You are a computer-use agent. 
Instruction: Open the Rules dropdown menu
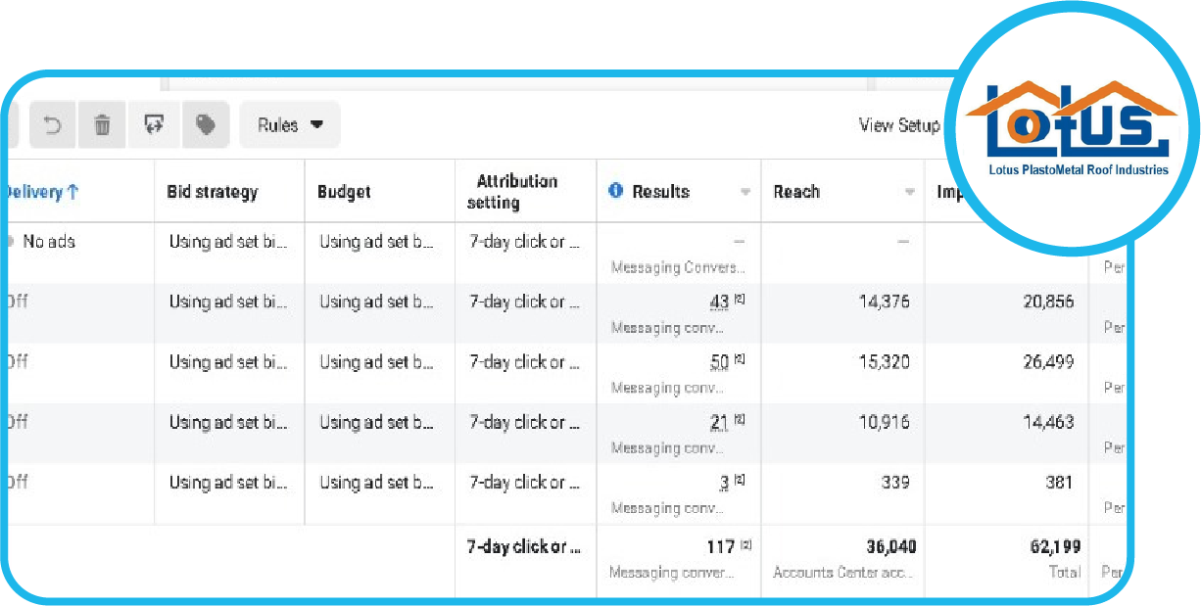[290, 125]
